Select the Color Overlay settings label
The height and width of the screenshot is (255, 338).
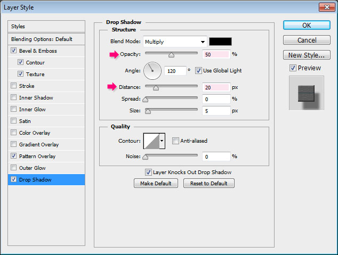pyautogui.click(x=35, y=133)
